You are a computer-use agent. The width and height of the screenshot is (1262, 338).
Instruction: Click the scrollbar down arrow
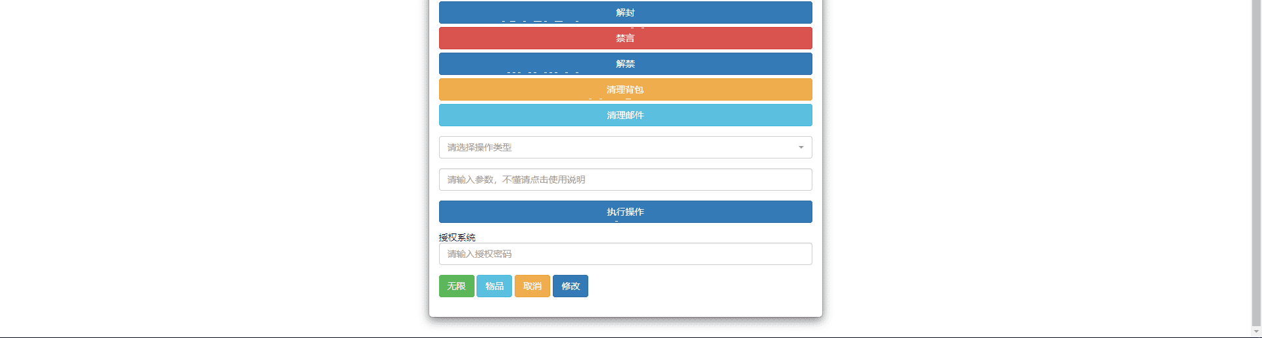(x=1256, y=332)
